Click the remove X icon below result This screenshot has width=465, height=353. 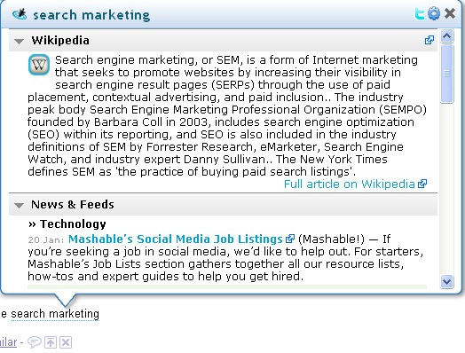click(66, 342)
